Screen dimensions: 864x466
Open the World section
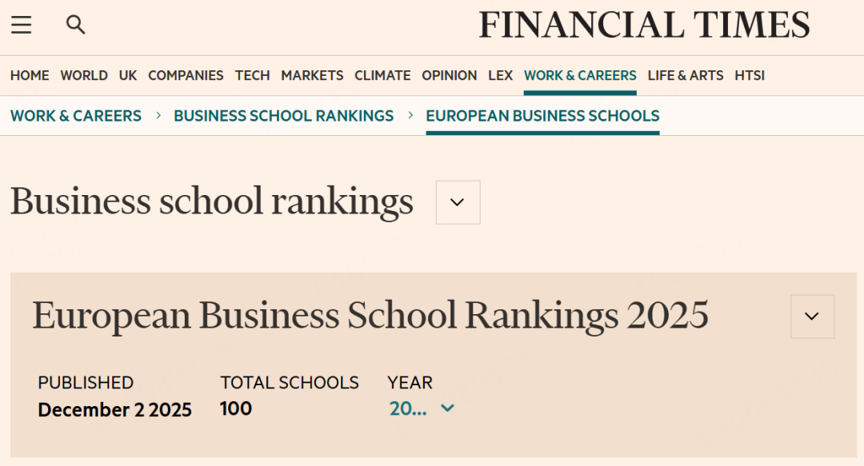pyautogui.click(x=84, y=75)
